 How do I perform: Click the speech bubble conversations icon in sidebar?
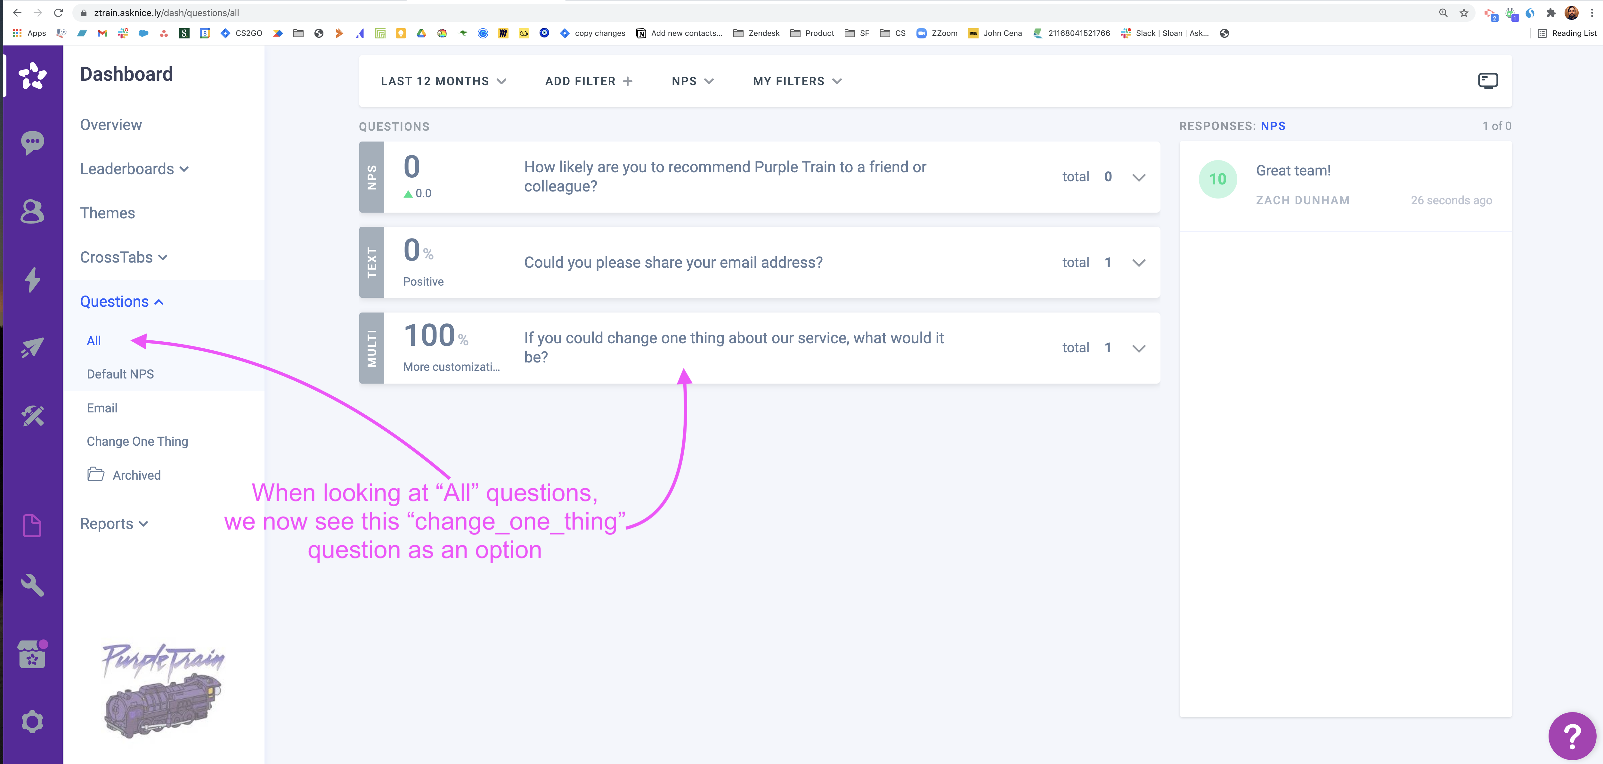[x=32, y=142]
